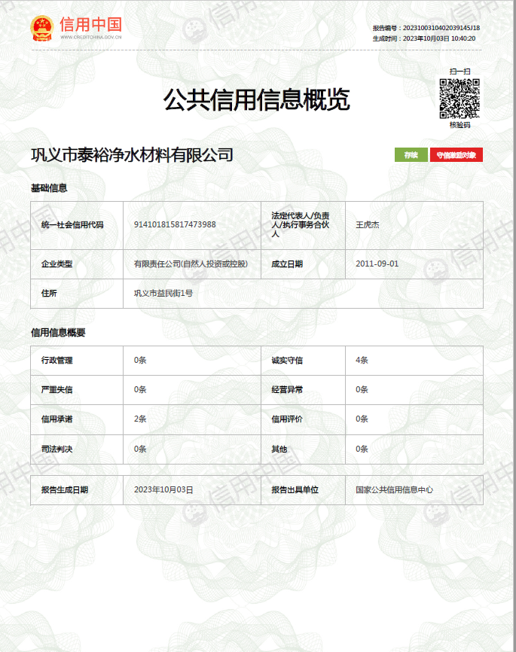Click the 基础信息 section heading

49,188
